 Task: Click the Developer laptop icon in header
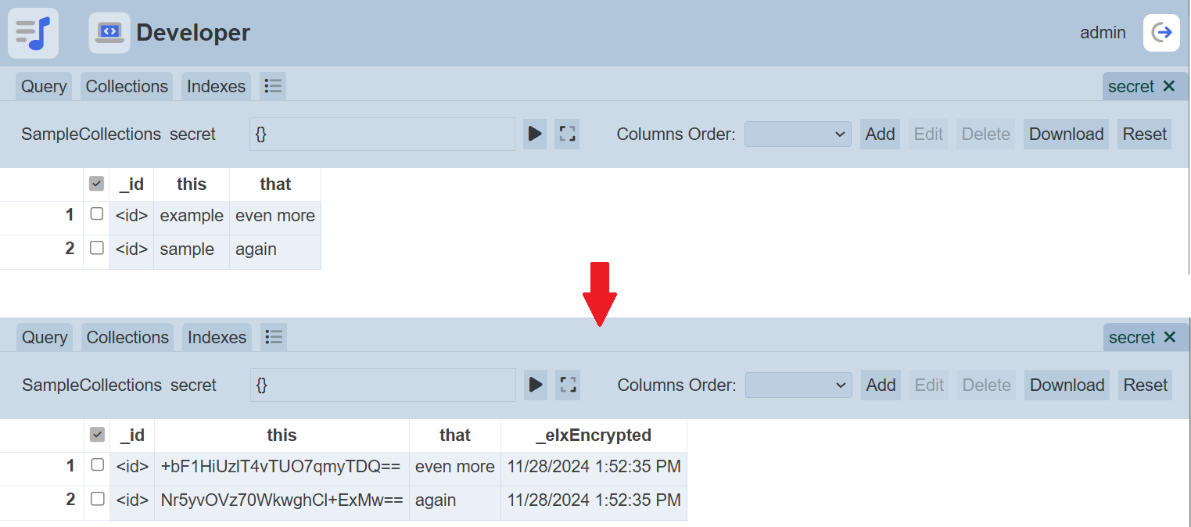pyautogui.click(x=109, y=33)
